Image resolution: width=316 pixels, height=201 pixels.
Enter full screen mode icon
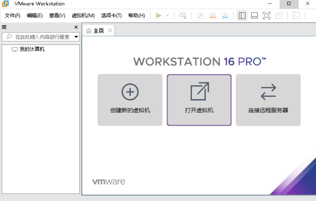point(266,16)
